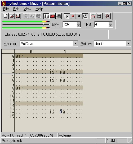Maximize the Buzz window

coord(125,3)
